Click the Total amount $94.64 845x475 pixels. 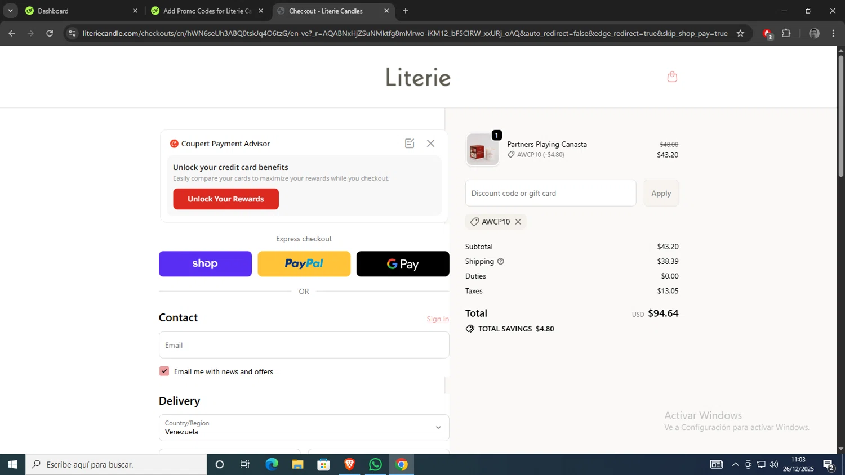pyautogui.click(x=663, y=313)
